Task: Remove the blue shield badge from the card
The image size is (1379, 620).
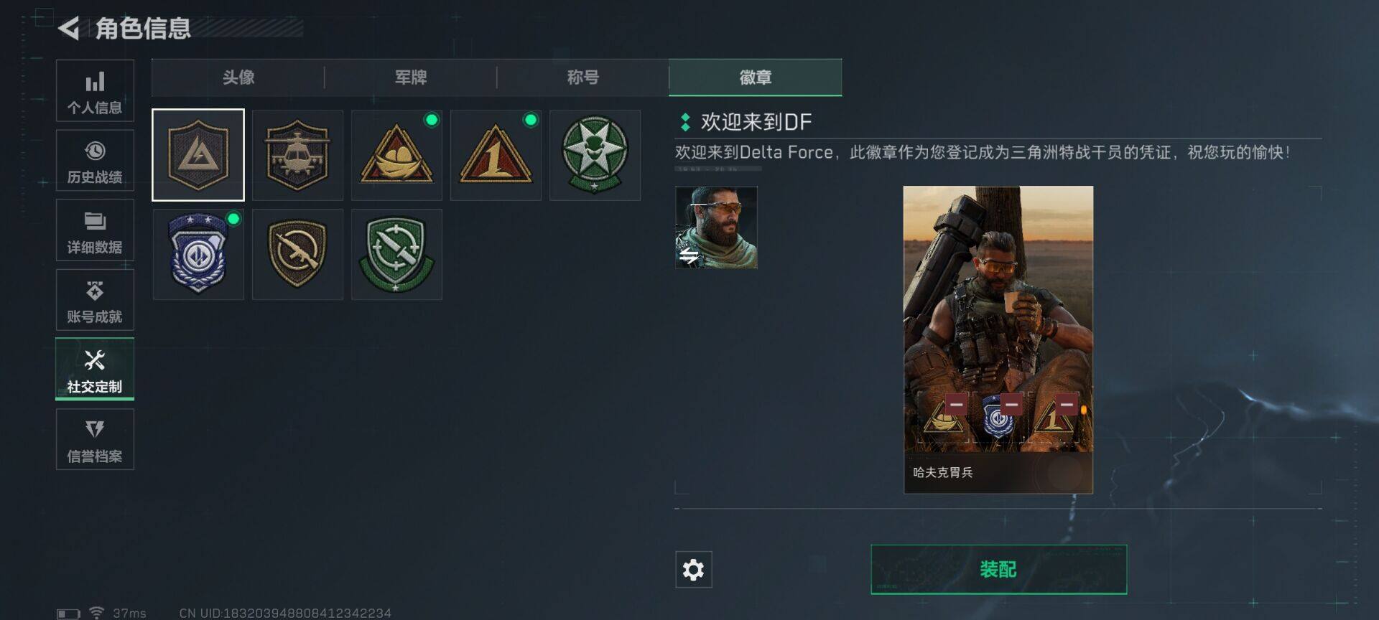Action: coord(1011,404)
